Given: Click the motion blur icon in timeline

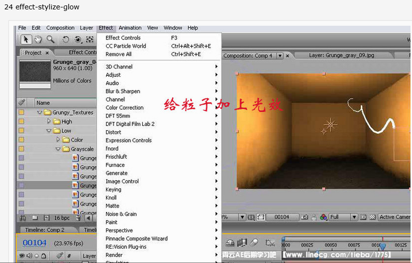Looking at the screenshot, I should [254, 243].
